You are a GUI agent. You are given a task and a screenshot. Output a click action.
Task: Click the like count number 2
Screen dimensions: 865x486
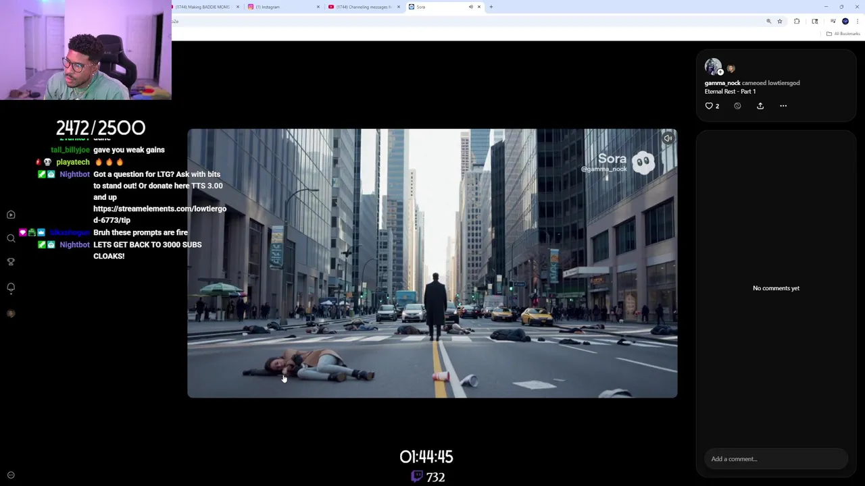(717, 106)
